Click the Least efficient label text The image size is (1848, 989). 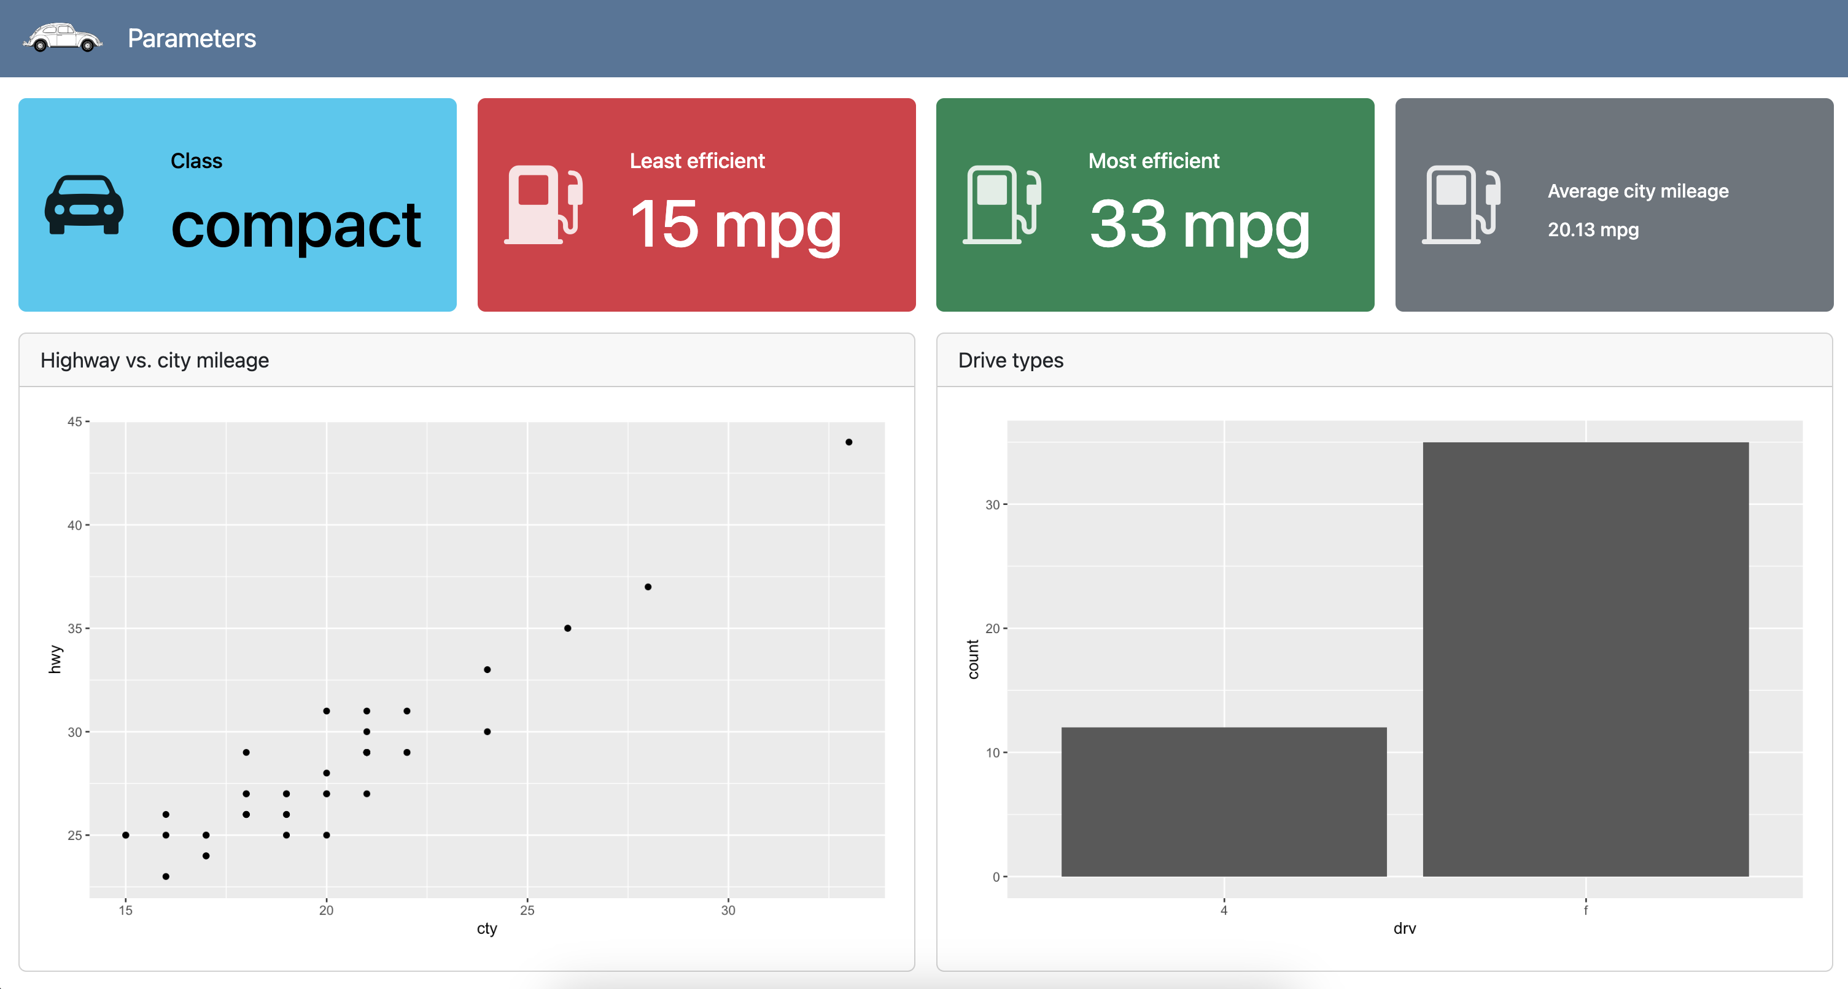pyautogui.click(x=697, y=161)
